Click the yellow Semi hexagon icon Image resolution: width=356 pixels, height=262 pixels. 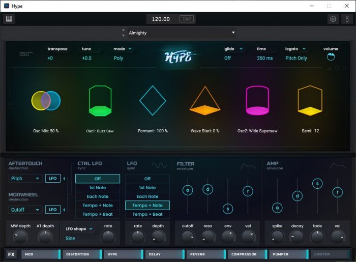(310, 101)
